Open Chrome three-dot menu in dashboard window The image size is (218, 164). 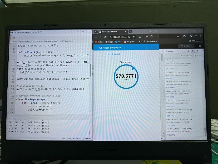pyautogui.click(x=156, y=36)
